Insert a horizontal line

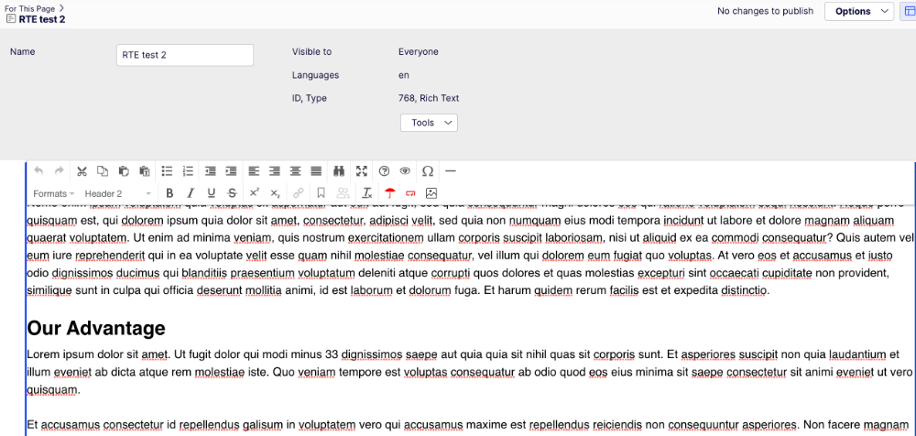(x=450, y=171)
